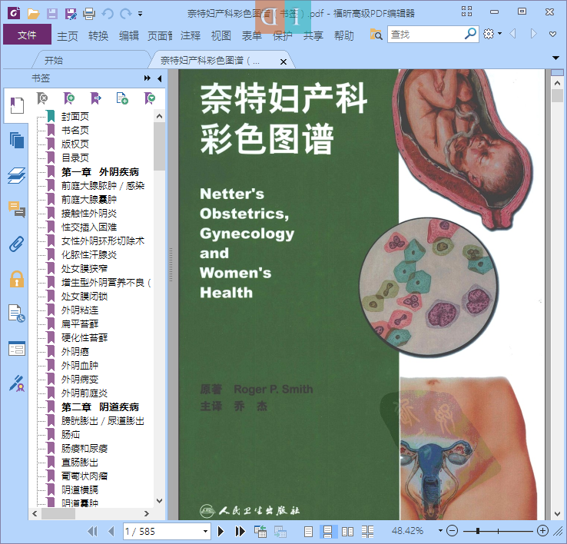The image size is (567, 544).
Task: Enable facing two-page view mode
Action: [347, 532]
